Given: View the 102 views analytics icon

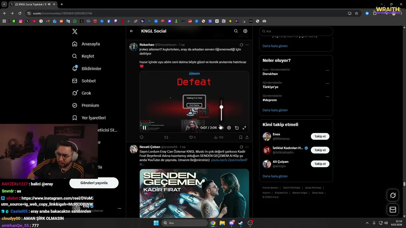Looking at the screenshot, I should [219, 137].
